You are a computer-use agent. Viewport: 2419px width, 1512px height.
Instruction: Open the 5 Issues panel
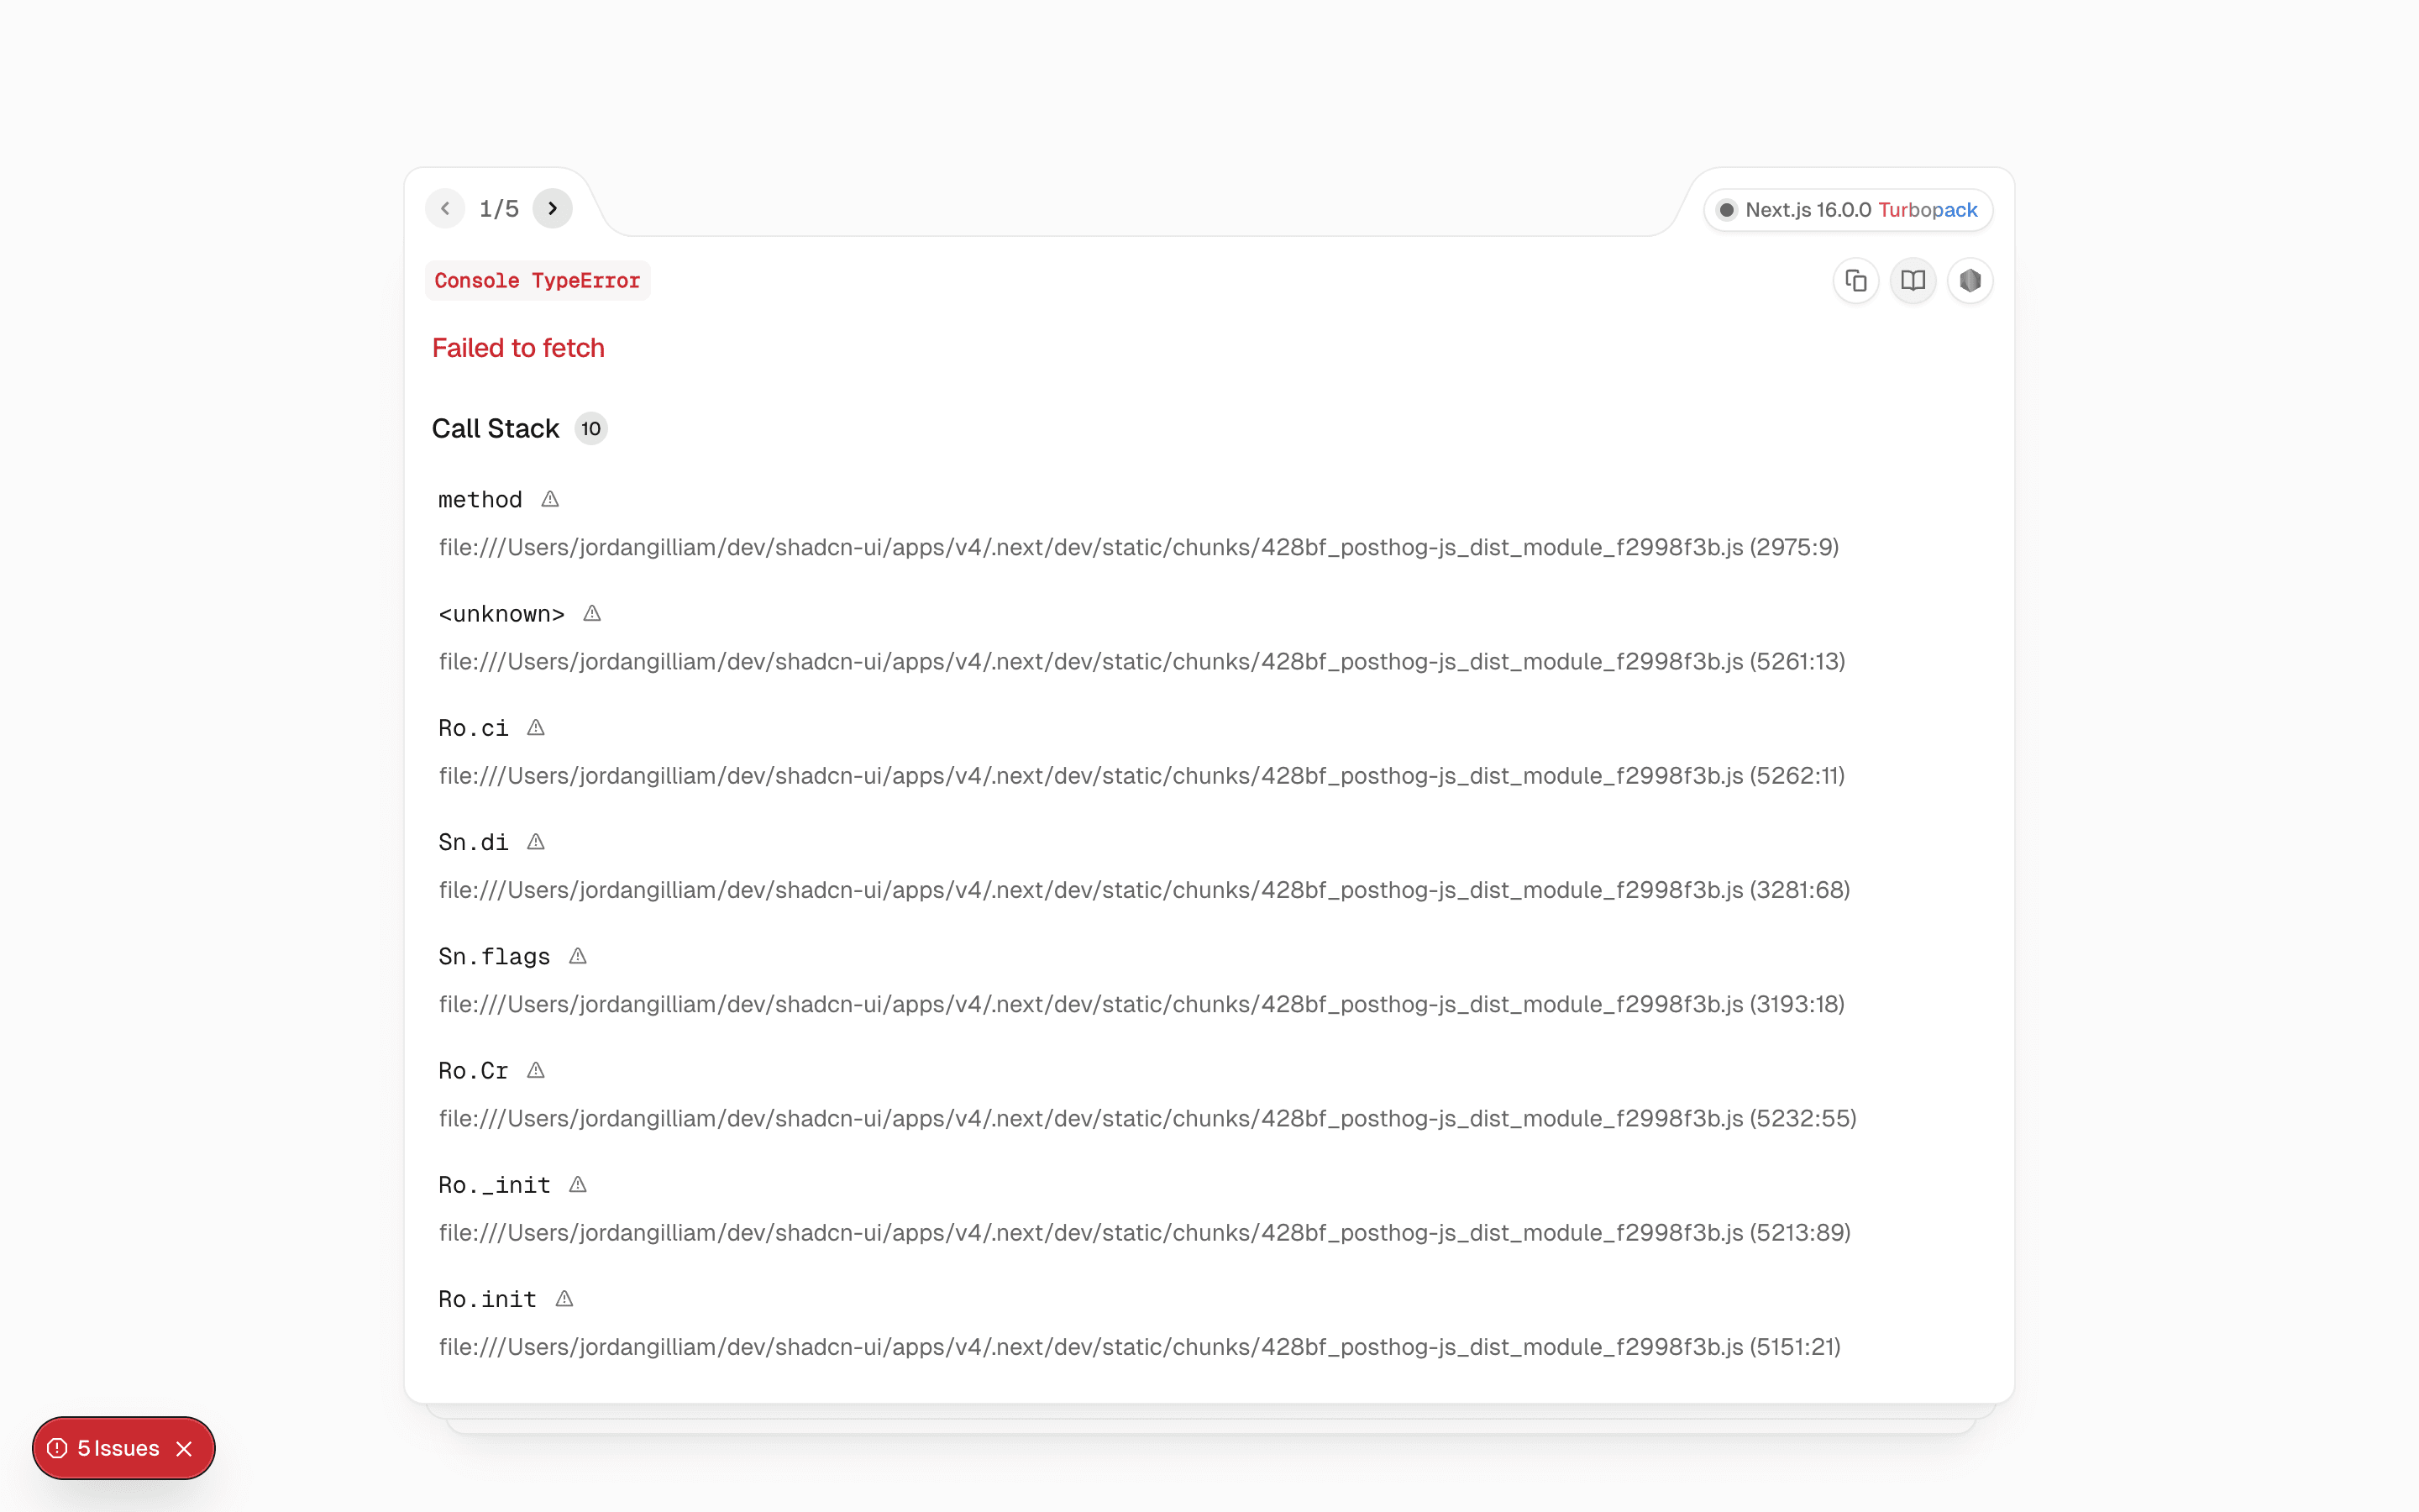(119, 1448)
